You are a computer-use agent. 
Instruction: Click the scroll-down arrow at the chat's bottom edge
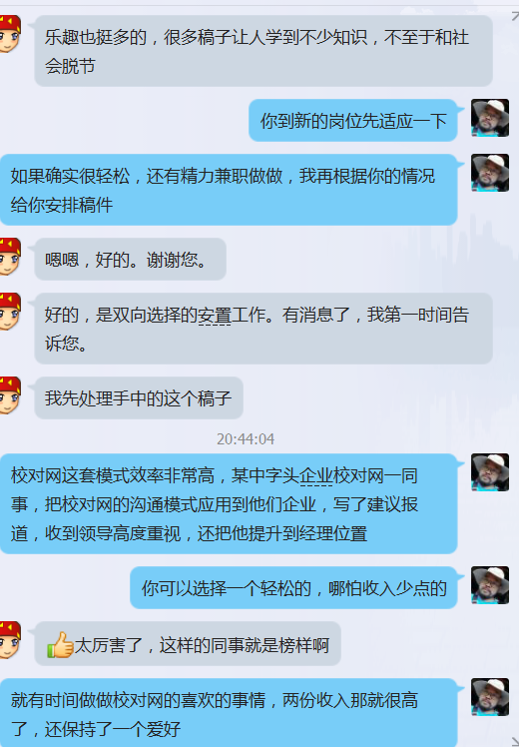click(x=515, y=742)
